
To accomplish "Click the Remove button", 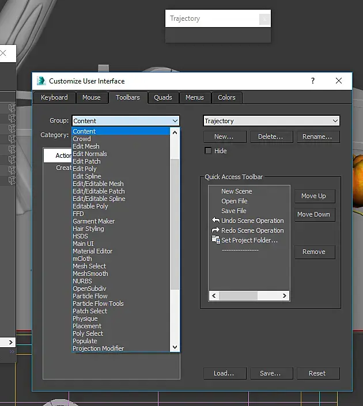I will pyautogui.click(x=315, y=252).
